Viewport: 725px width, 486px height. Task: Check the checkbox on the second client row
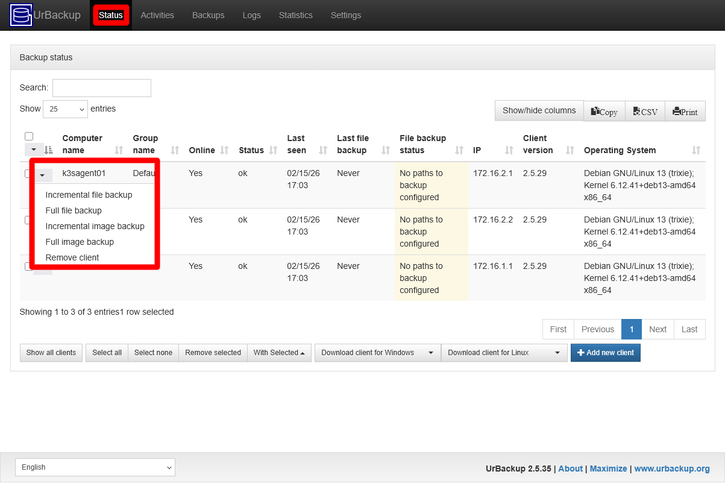[28, 219]
